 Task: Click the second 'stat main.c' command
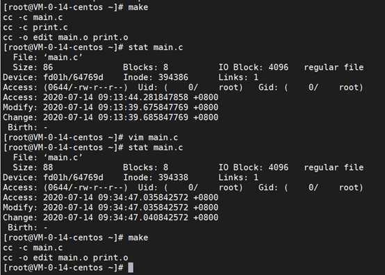coord(156,147)
